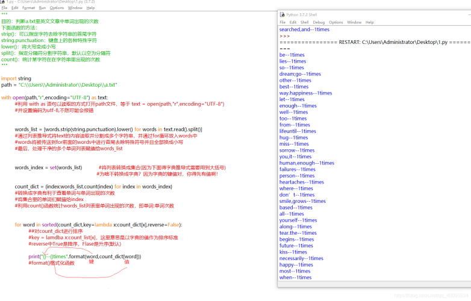Click 'searched,and--1times' shell output line
Screen dimensions: 471x301
(304, 29)
